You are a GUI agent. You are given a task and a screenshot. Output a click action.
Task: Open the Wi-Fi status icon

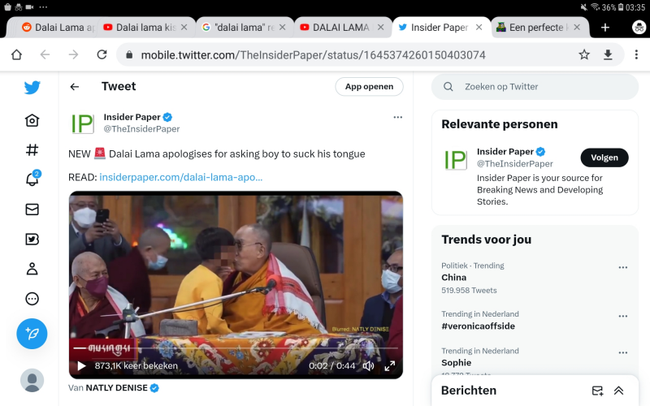(596, 6)
